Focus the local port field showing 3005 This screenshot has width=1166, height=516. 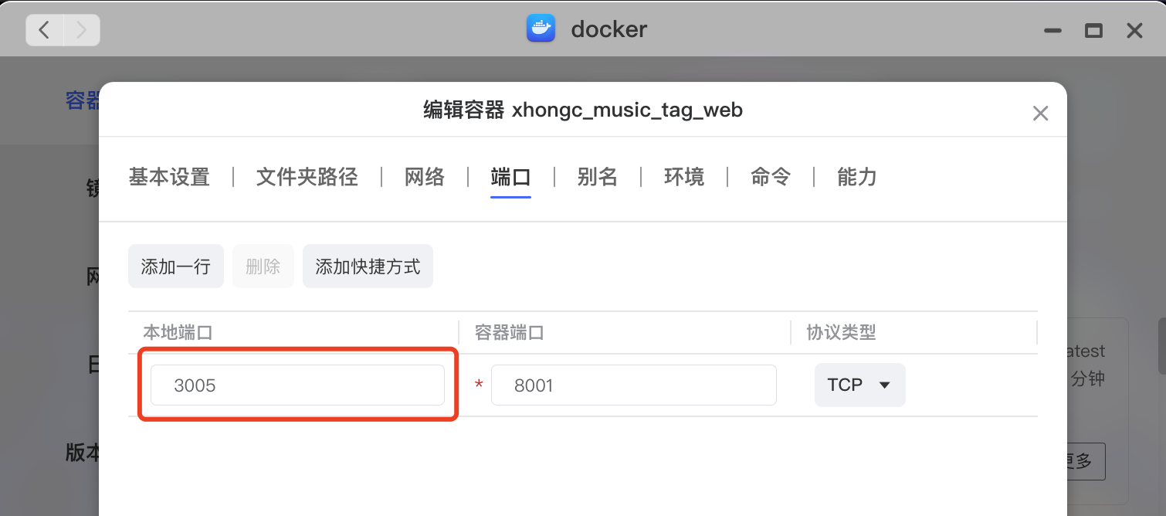297,385
